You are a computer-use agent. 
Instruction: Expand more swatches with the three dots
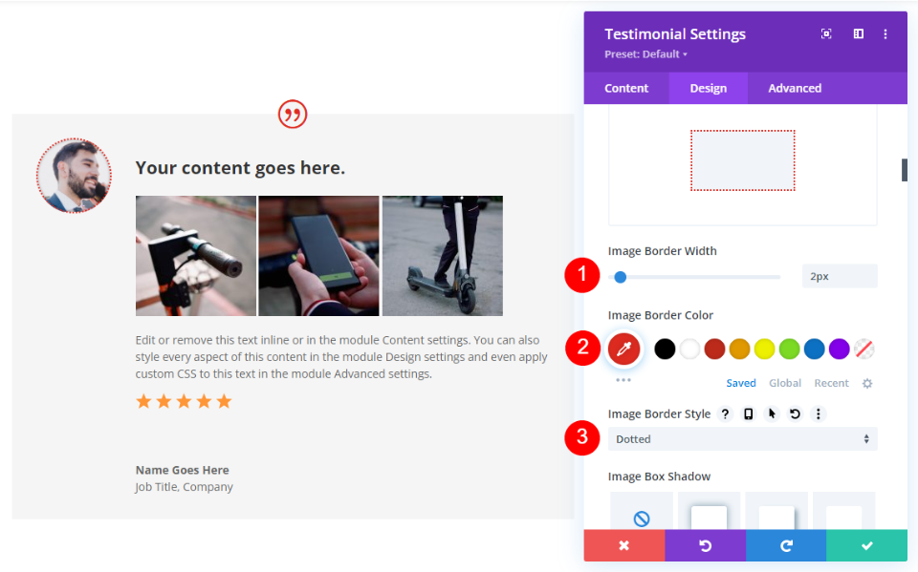pyautogui.click(x=623, y=380)
